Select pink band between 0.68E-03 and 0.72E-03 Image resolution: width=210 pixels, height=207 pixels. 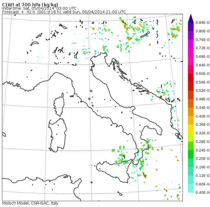191,53
